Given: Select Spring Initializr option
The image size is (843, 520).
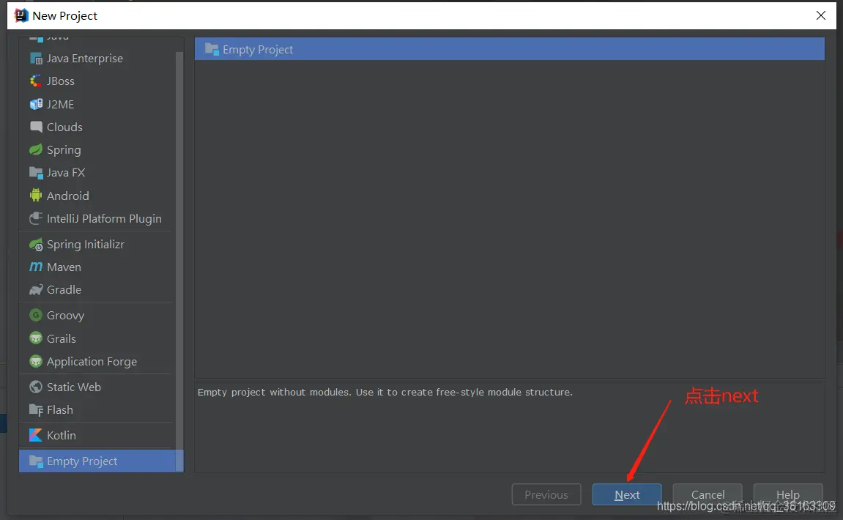Looking at the screenshot, I should (x=97, y=245).
